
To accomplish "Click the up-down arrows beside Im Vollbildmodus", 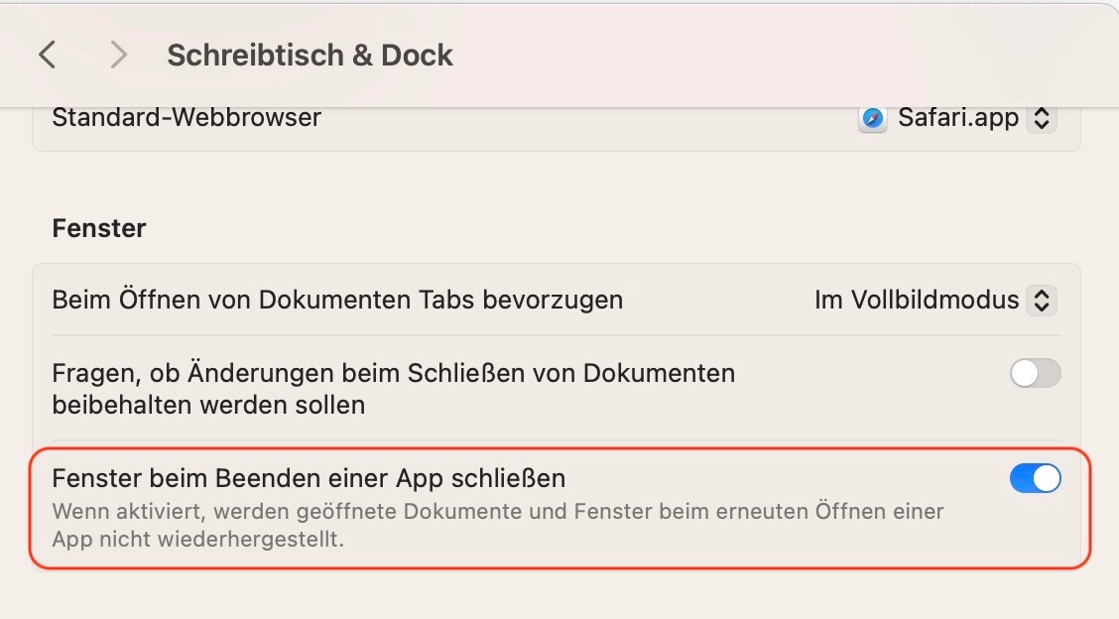I will tap(1041, 300).
